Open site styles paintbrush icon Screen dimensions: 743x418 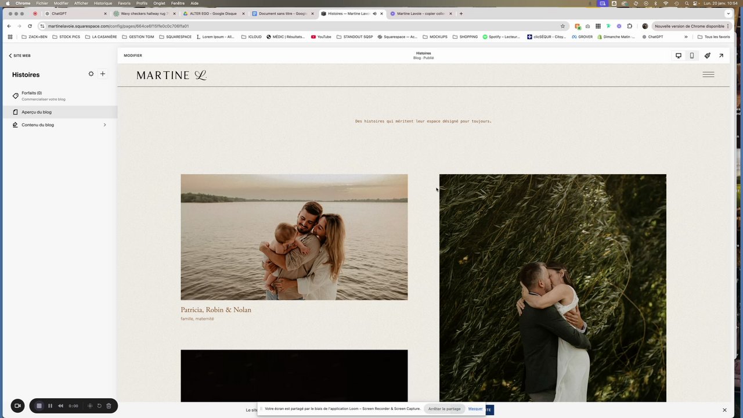pyautogui.click(x=707, y=56)
